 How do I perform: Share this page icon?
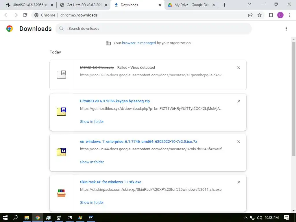250,15
